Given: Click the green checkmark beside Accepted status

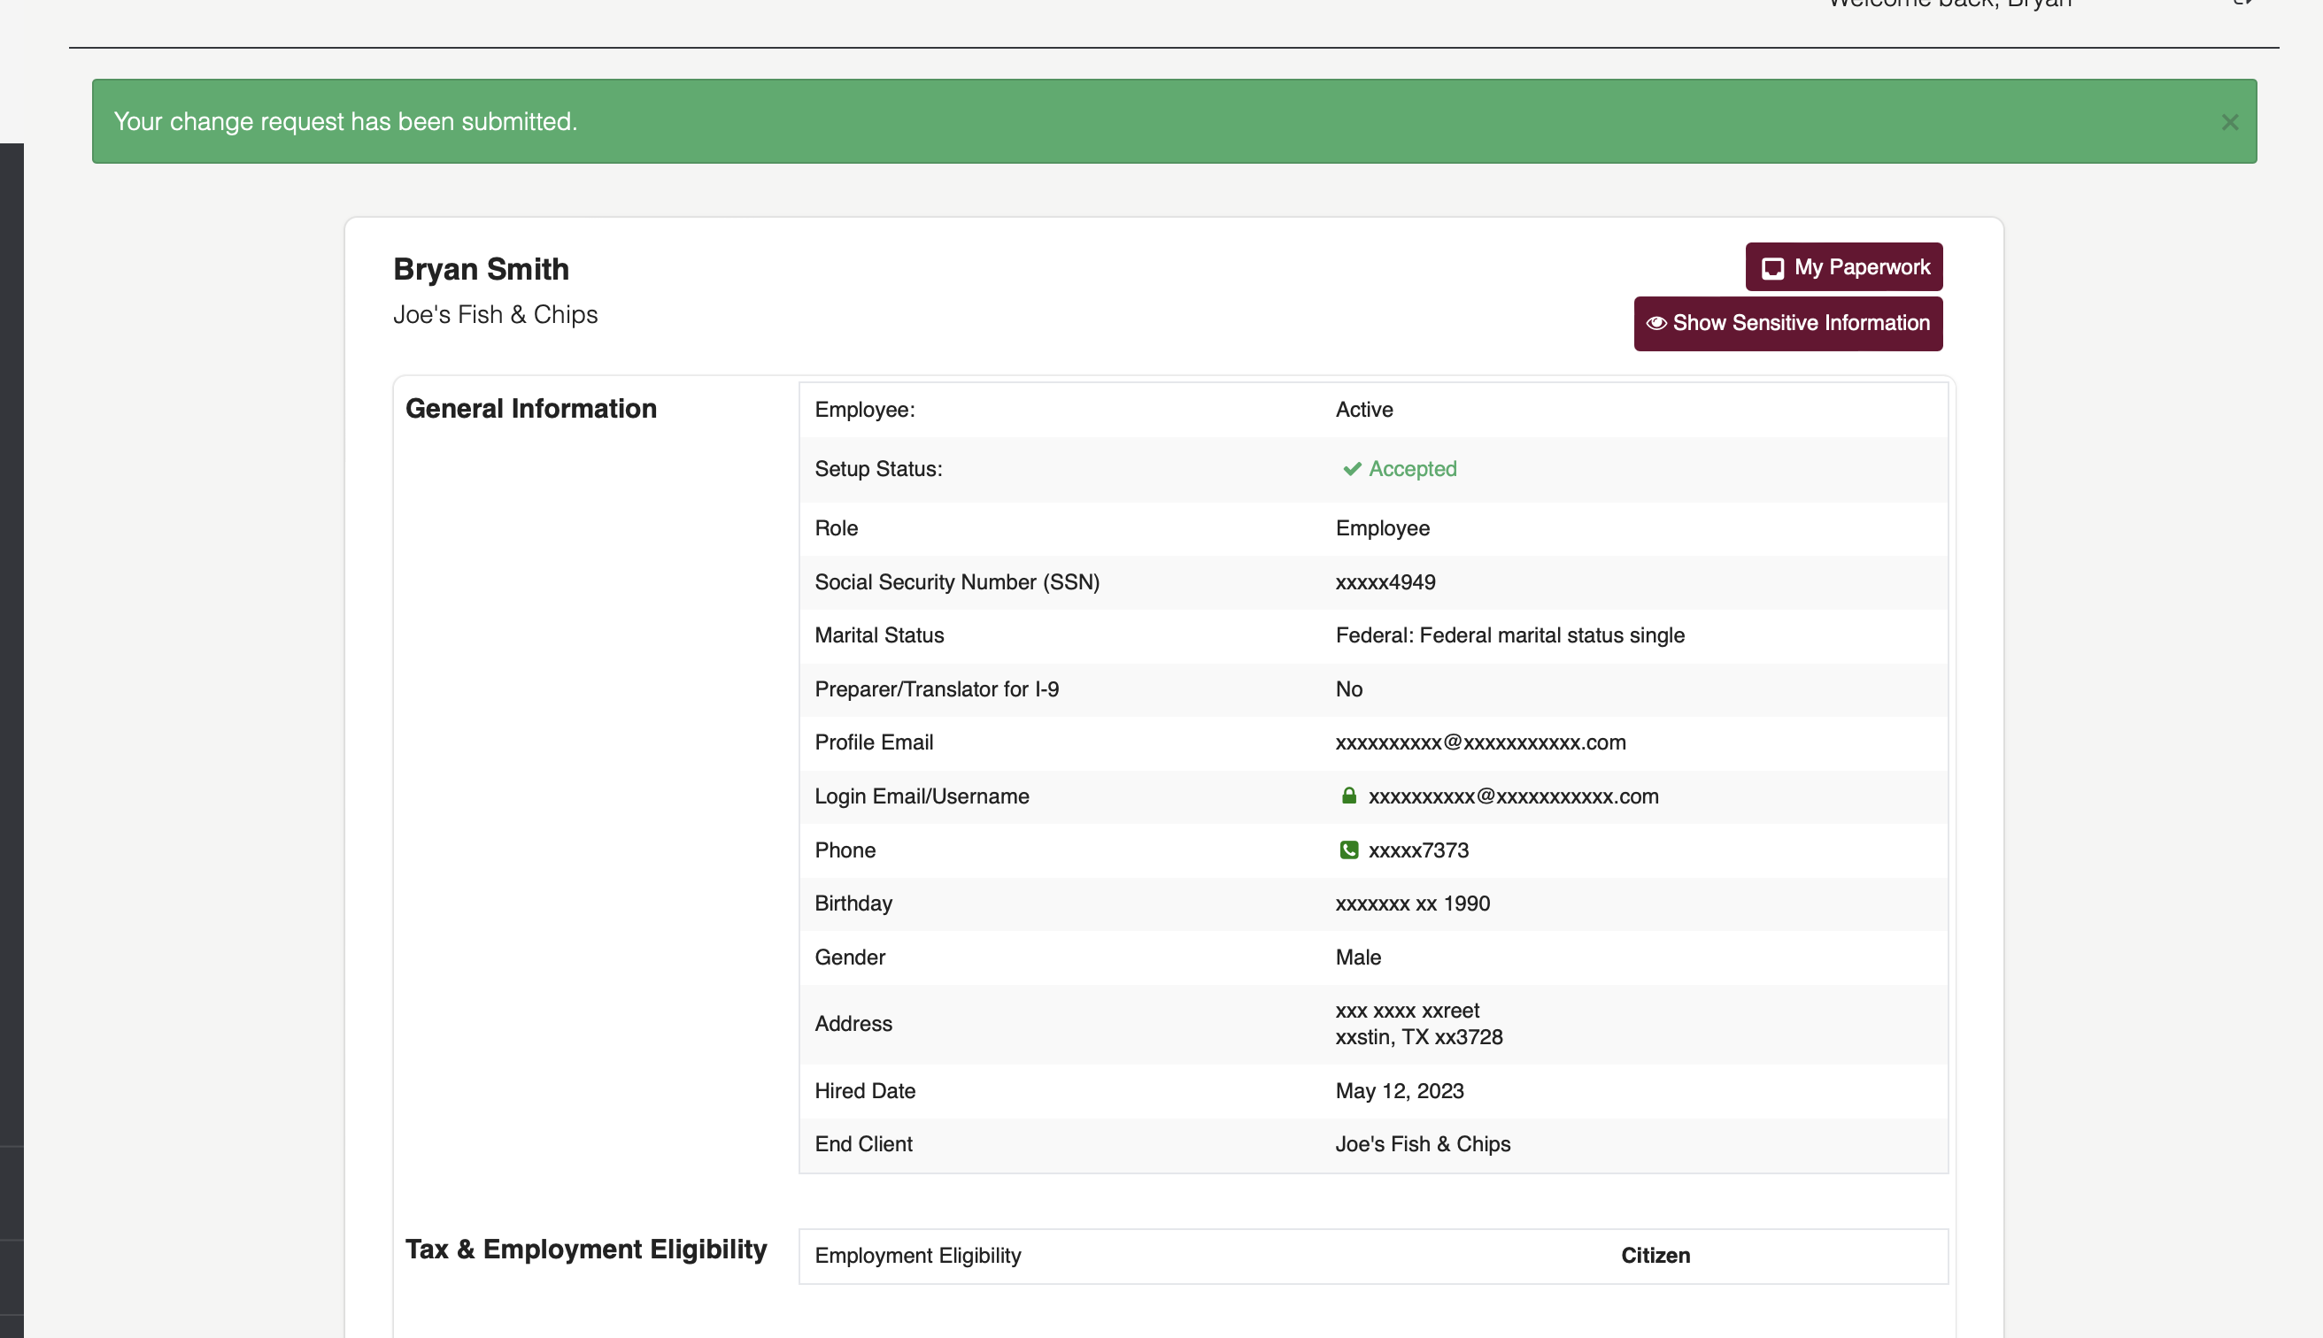Looking at the screenshot, I should click(x=1350, y=469).
